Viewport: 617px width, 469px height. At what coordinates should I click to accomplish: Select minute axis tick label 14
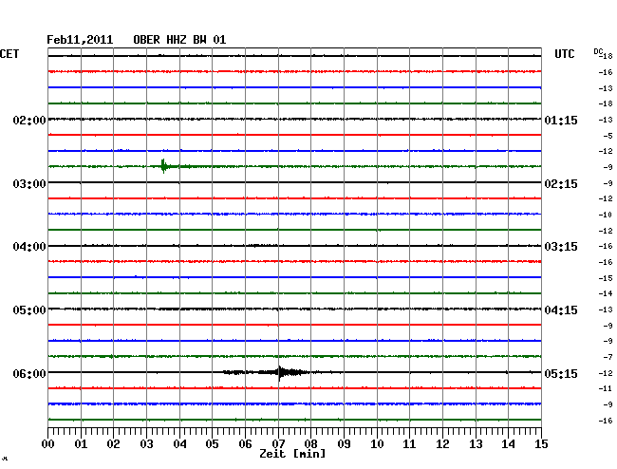(x=508, y=444)
